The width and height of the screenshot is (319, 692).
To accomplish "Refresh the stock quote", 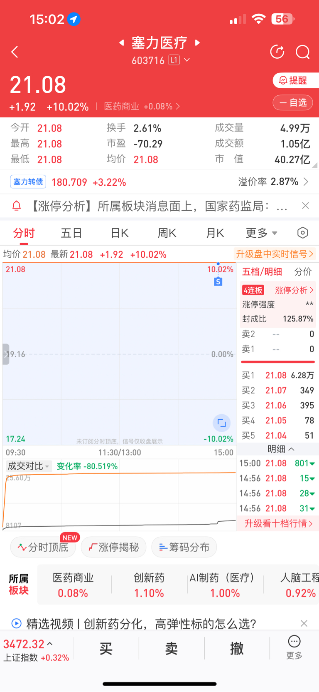I will point(277,52).
